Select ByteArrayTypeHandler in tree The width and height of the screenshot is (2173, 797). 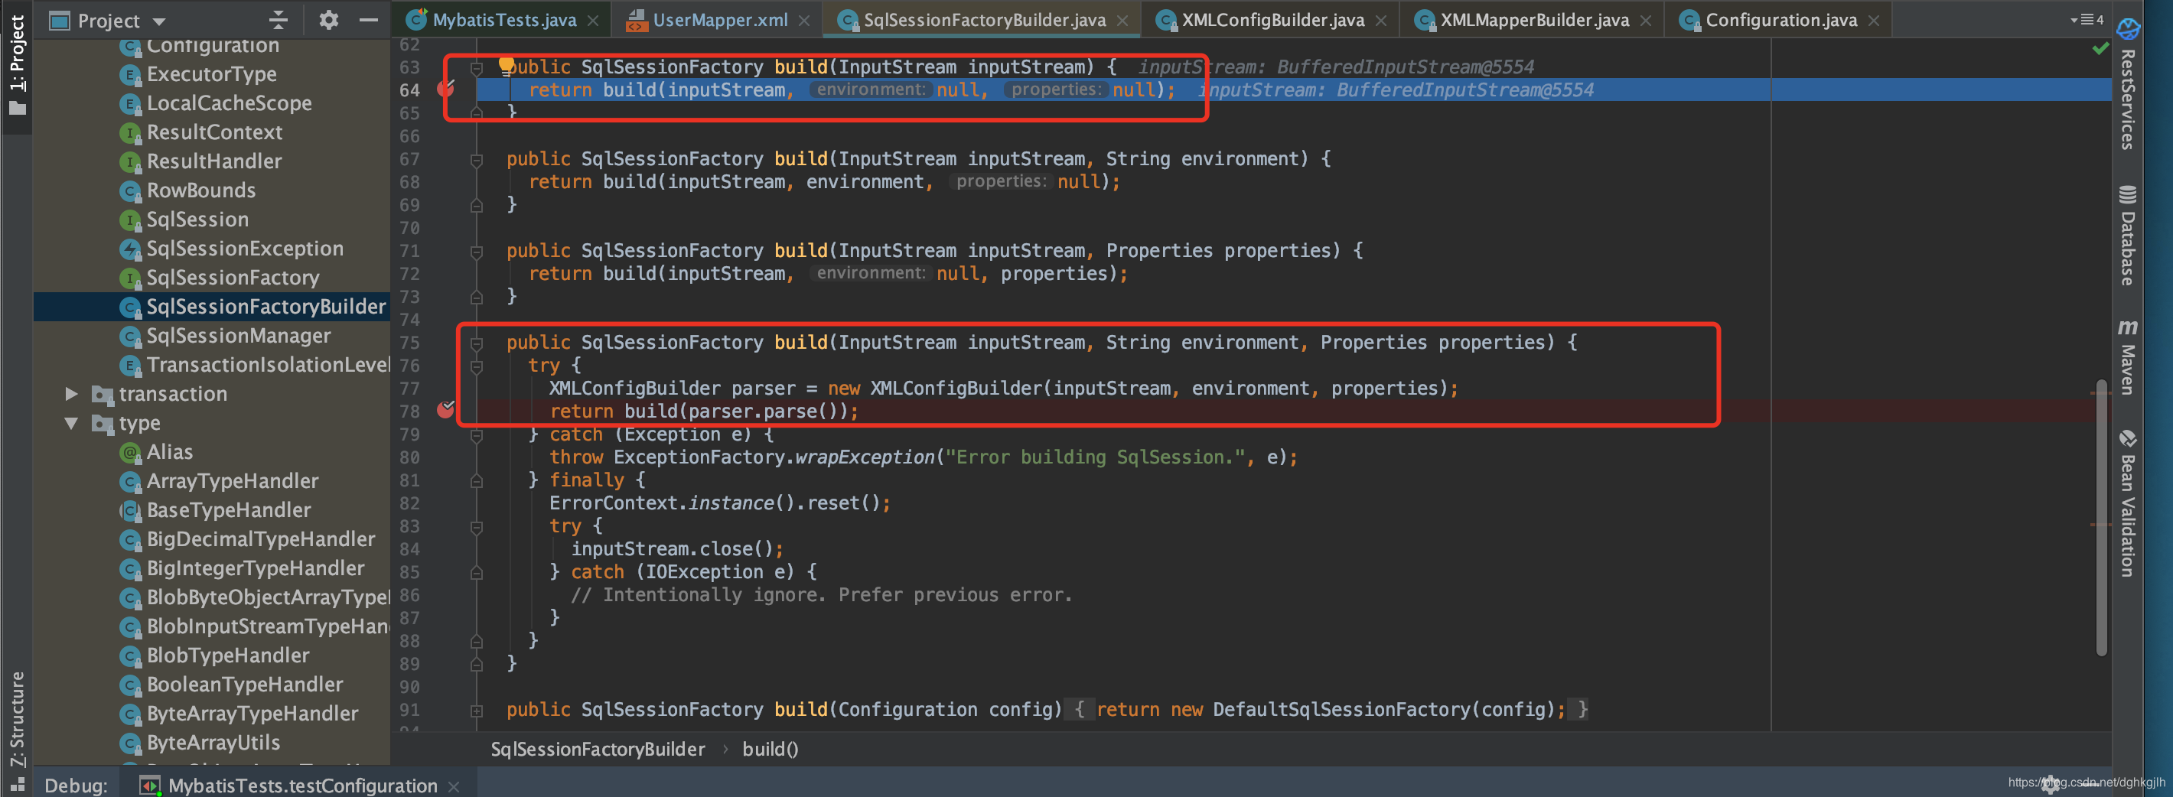coord(252,714)
